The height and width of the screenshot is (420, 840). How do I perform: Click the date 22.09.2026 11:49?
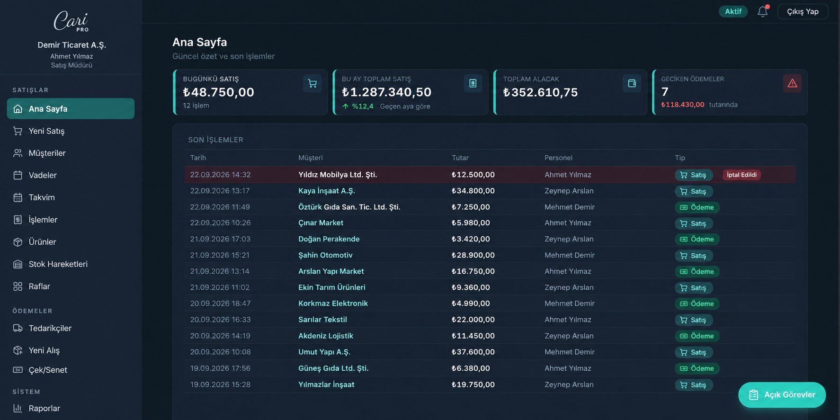(x=220, y=207)
